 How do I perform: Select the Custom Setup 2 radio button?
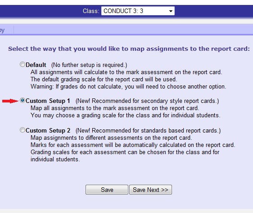click(23, 130)
